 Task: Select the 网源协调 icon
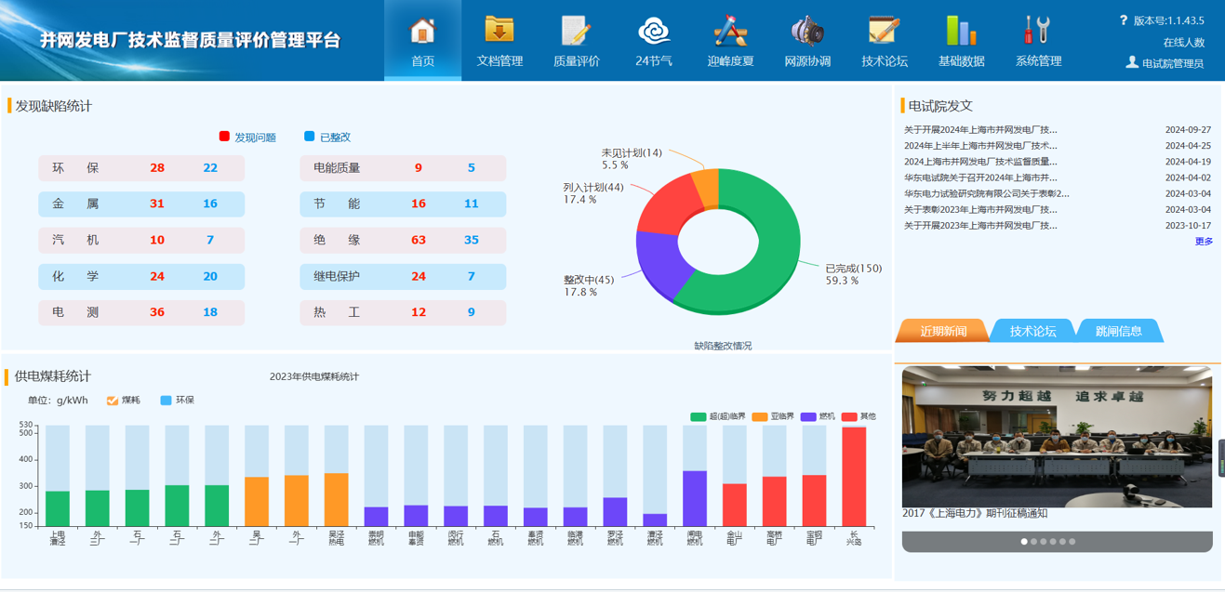tap(806, 31)
